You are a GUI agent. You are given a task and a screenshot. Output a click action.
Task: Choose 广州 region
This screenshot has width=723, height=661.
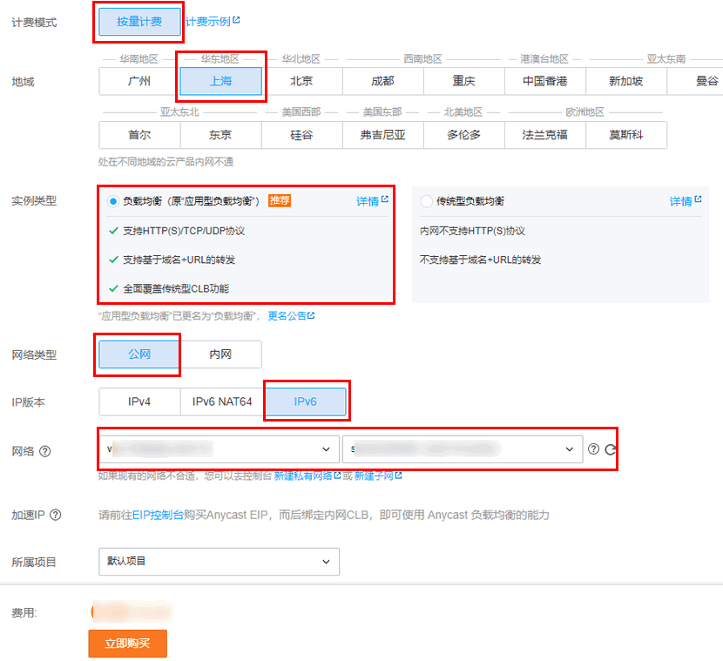pyautogui.click(x=139, y=81)
